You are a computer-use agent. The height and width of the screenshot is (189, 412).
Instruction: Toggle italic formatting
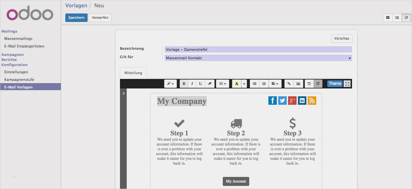click(192, 84)
